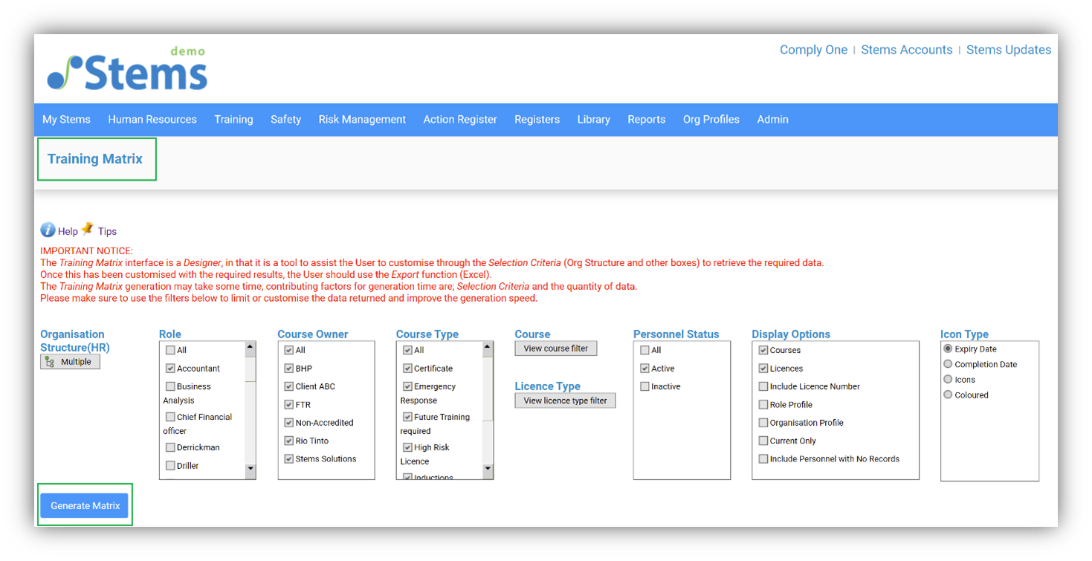The width and height of the screenshot is (1092, 561).
Task: Open the Admin menu
Action: (x=772, y=120)
